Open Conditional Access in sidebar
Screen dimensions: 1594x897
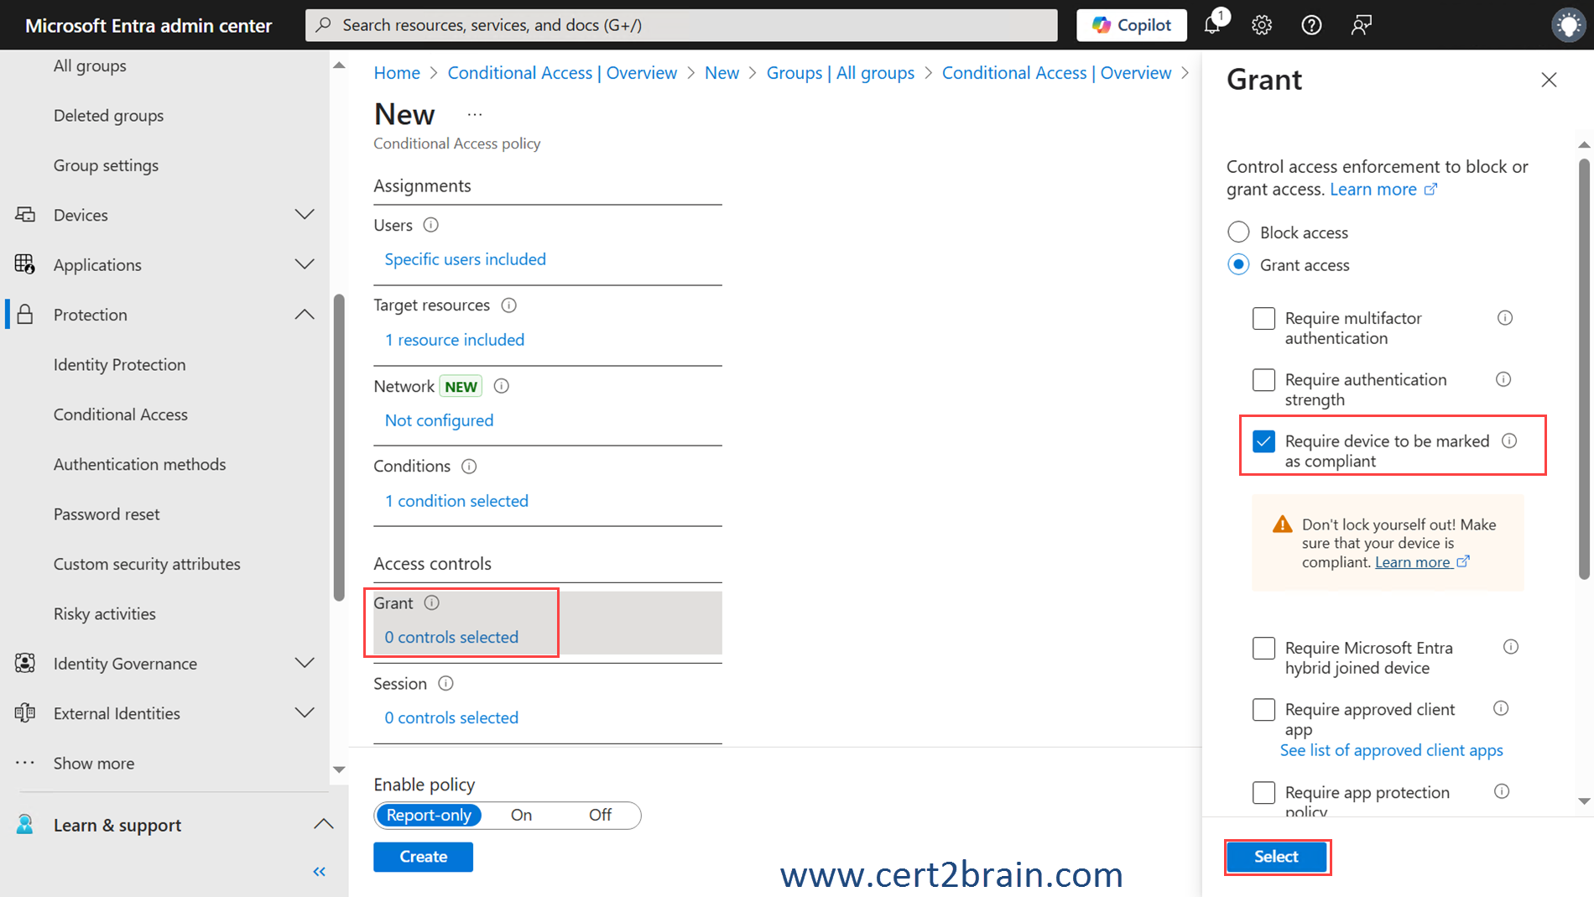(121, 415)
